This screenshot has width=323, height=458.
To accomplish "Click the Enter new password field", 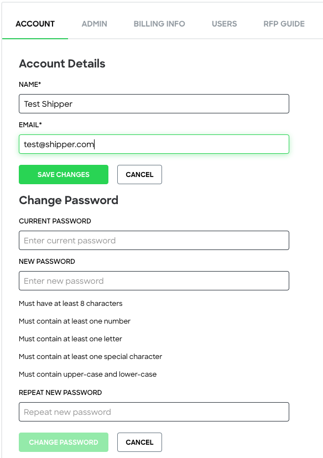I will pos(154,280).
